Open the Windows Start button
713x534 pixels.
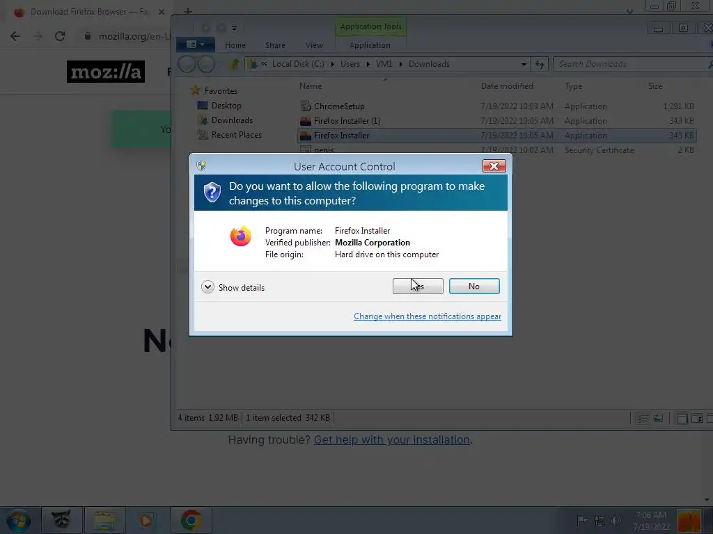(18, 520)
